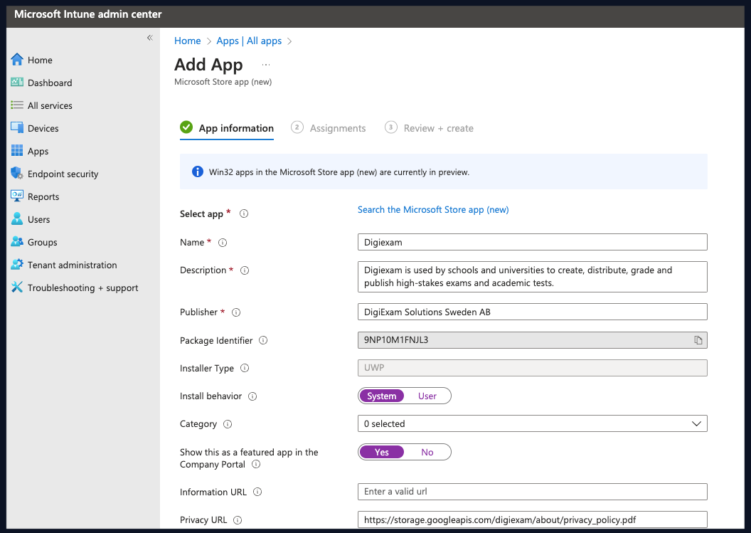Click the Microsoft Intune admin center title
This screenshot has width=751, height=533.
[x=88, y=14]
